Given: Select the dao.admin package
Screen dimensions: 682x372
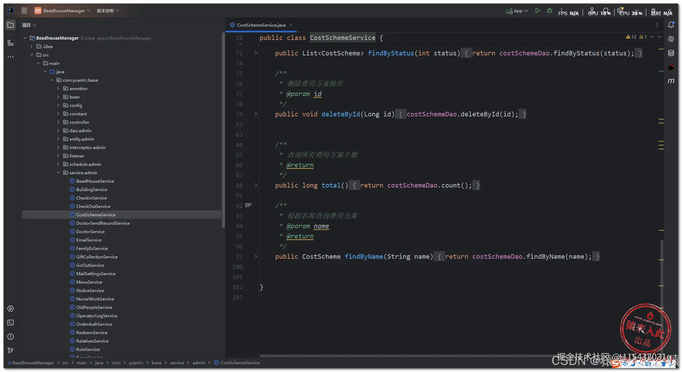Looking at the screenshot, I should pos(80,130).
